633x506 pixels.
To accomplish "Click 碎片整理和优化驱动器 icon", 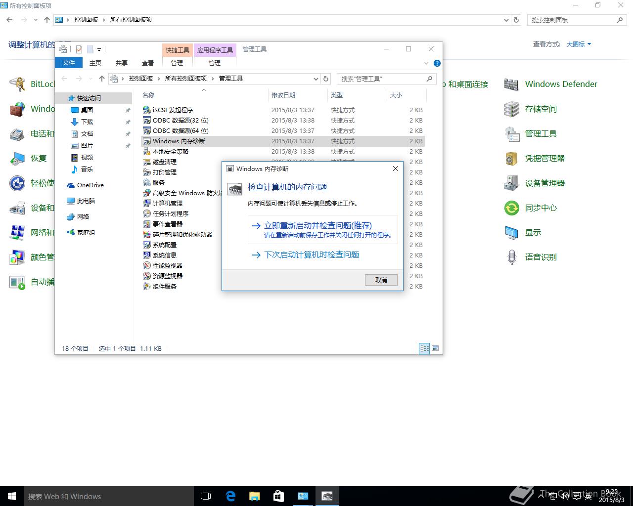I will tap(146, 234).
